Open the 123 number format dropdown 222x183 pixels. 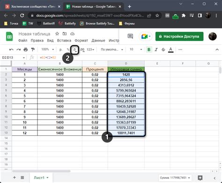click(90, 49)
